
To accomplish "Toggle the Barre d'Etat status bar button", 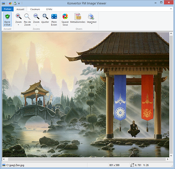I will (7, 20).
